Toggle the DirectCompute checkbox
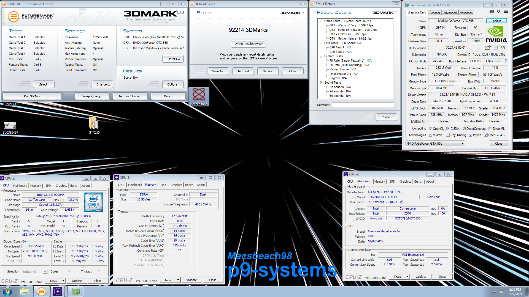The height and width of the screenshot is (297, 529). tap(464, 129)
